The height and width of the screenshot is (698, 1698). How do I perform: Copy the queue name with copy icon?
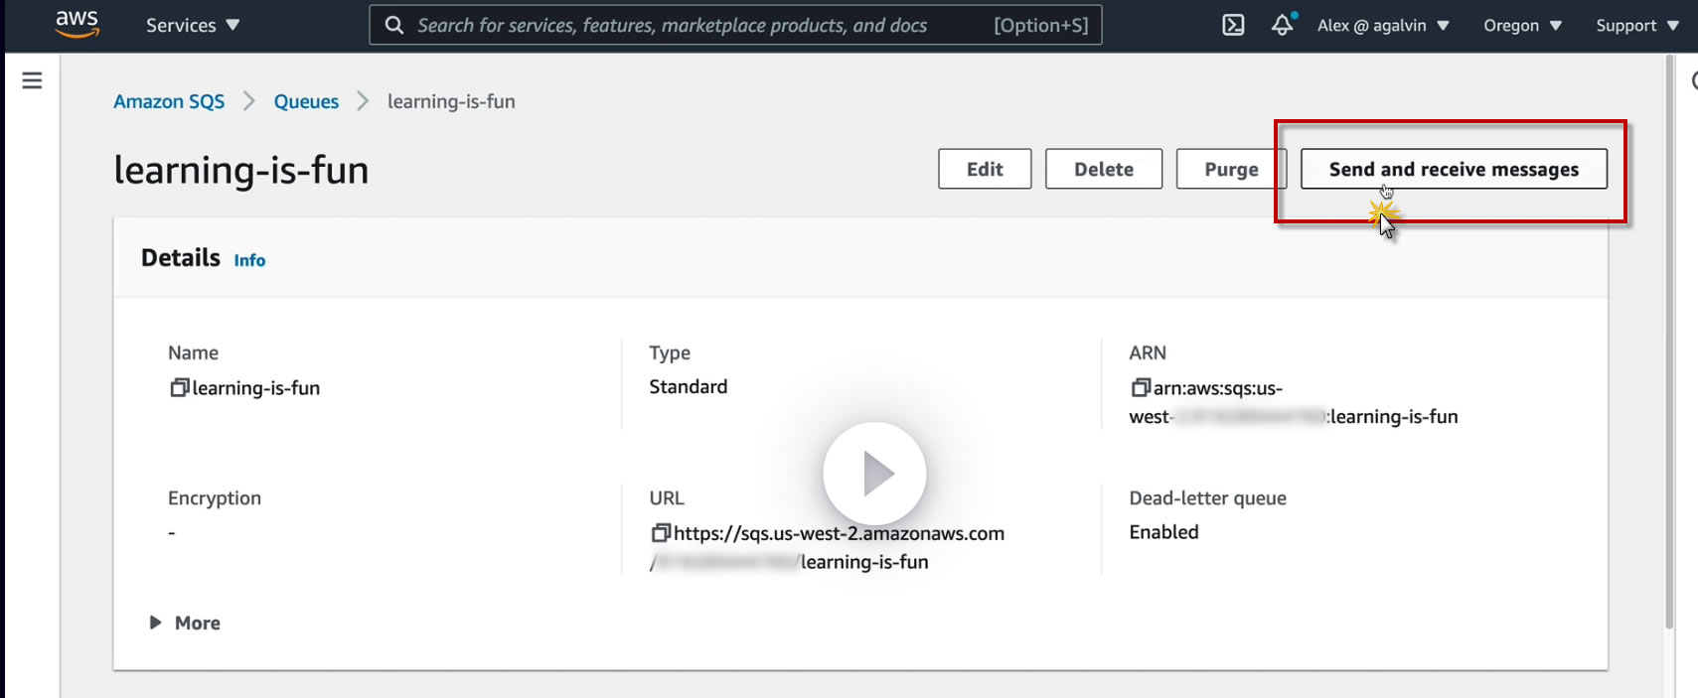tap(179, 387)
